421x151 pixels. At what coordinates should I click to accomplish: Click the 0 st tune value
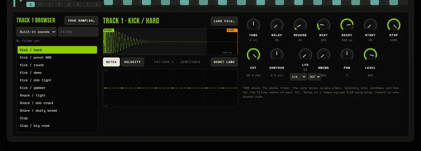(253, 40)
